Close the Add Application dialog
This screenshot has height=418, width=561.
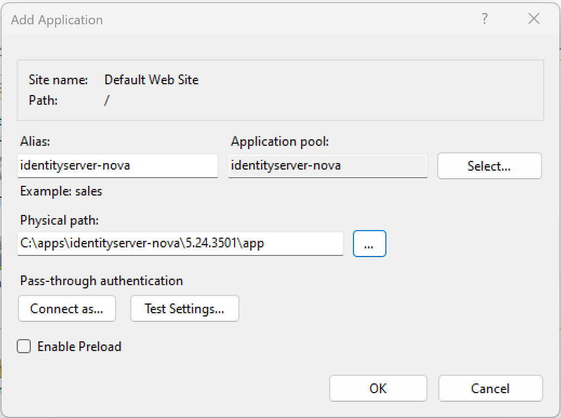[x=533, y=19]
